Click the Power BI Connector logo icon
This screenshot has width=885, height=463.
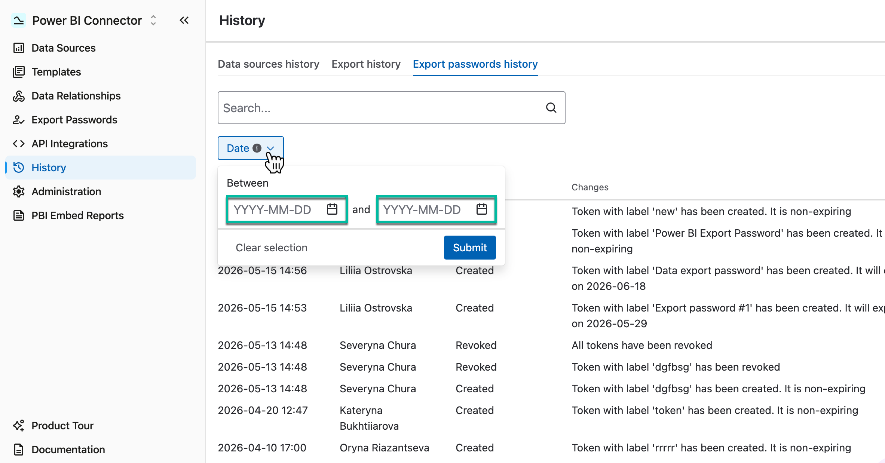point(18,21)
